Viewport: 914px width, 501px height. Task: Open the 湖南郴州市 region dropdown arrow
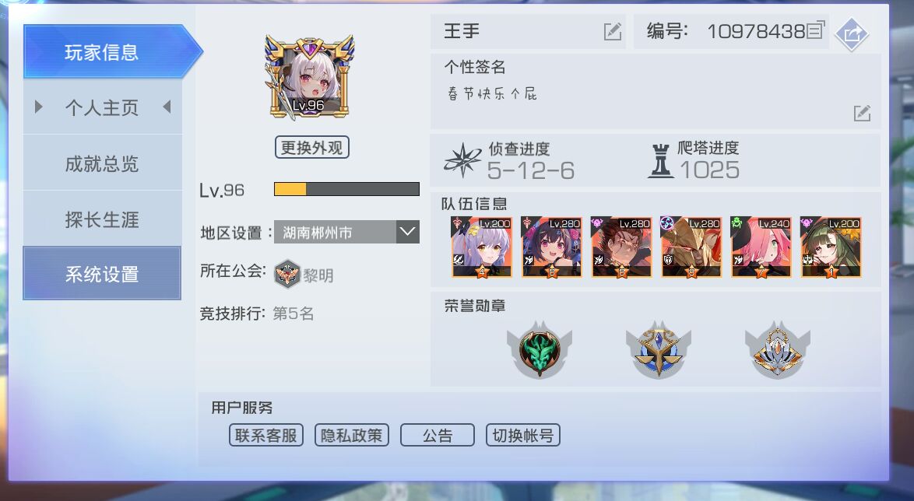pos(407,232)
